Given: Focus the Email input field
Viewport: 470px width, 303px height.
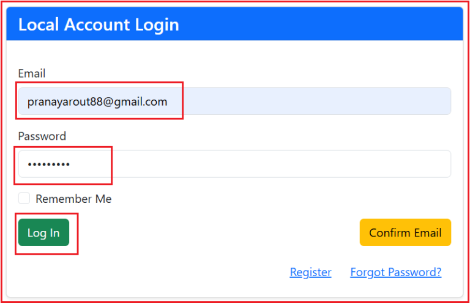Looking at the screenshot, I should 235,101.
